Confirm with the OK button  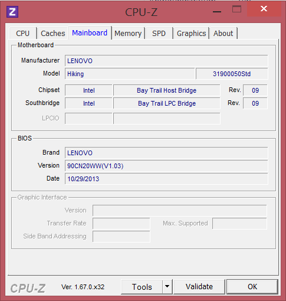pyautogui.click(x=252, y=287)
